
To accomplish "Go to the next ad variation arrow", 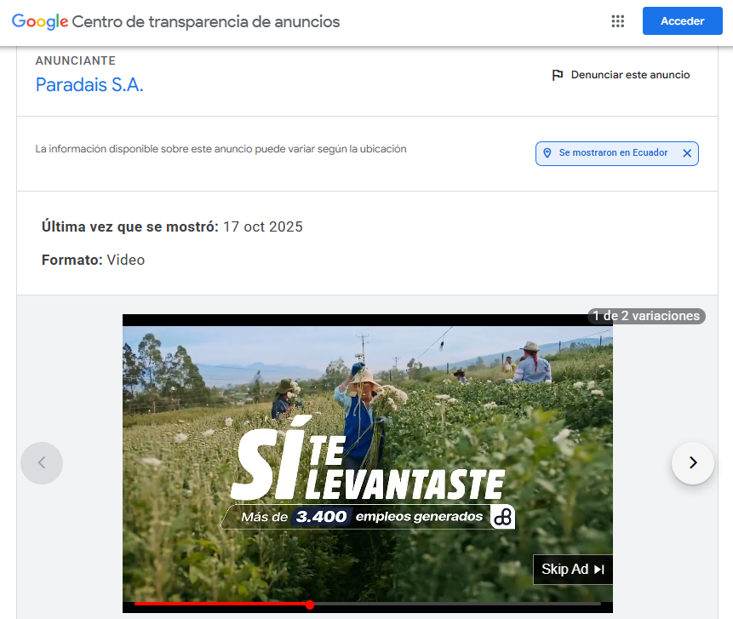I will (692, 463).
